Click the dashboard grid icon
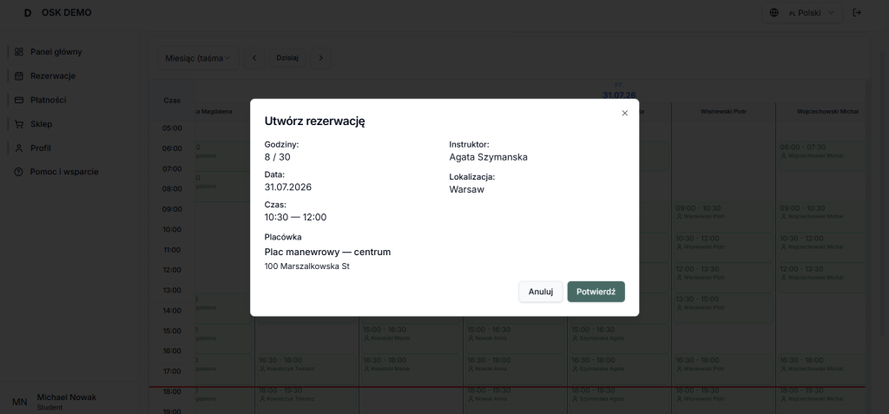Viewport: 889px width, 414px height. [19, 51]
